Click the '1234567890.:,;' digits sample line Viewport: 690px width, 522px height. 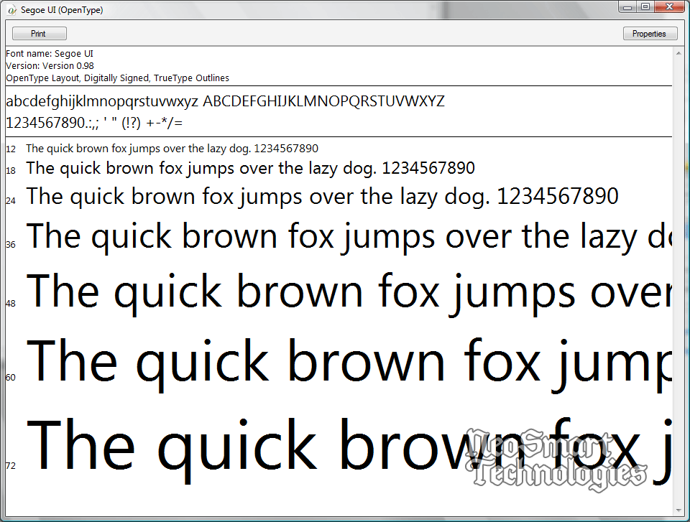click(x=94, y=123)
